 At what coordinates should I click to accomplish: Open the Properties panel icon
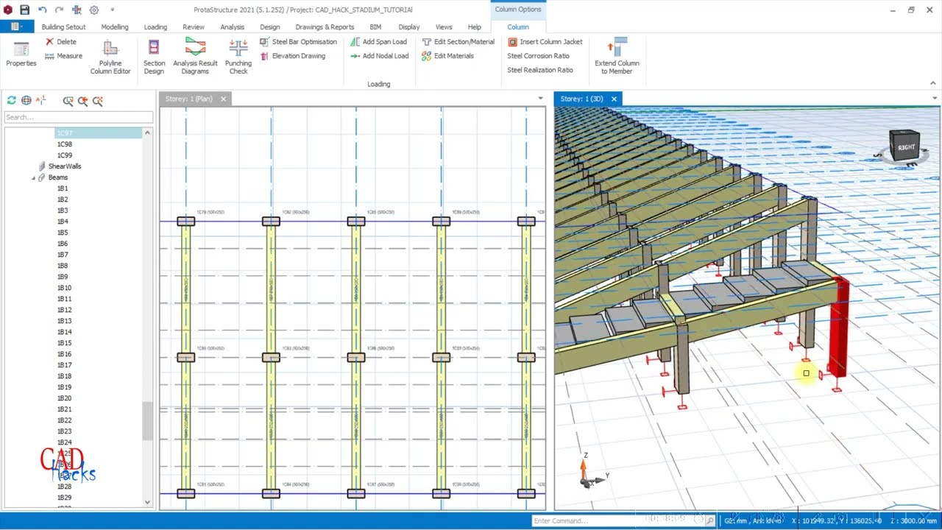pyautogui.click(x=21, y=54)
